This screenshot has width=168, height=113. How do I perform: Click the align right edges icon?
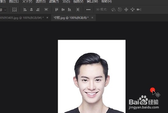pos(38,10)
